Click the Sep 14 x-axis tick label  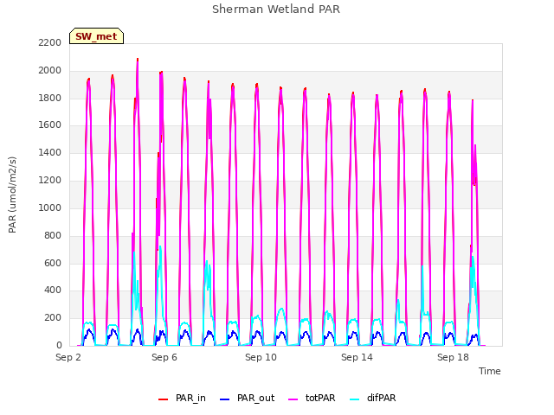coord(357,357)
